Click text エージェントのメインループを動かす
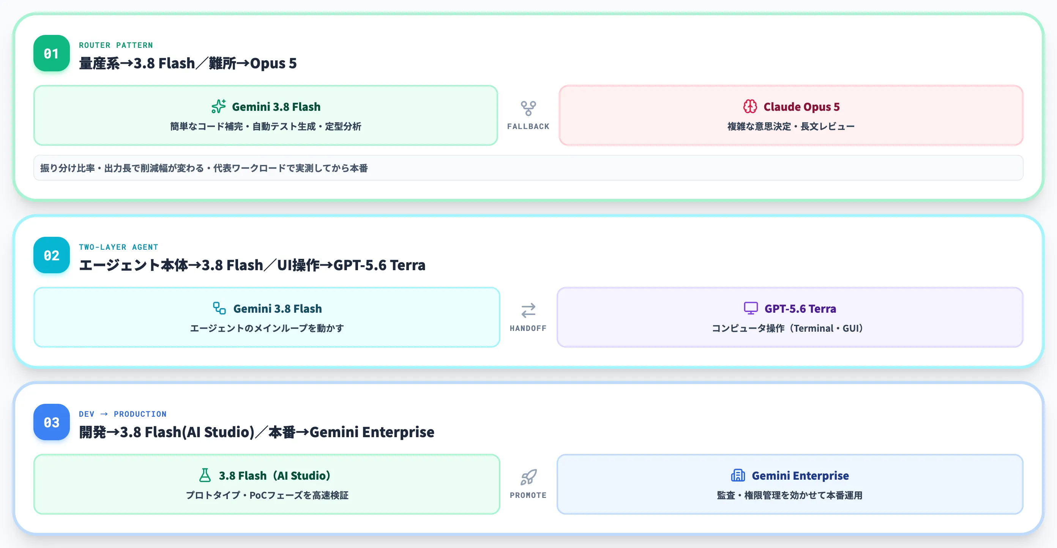The height and width of the screenshot is (548, 1057). coord(267,328)
